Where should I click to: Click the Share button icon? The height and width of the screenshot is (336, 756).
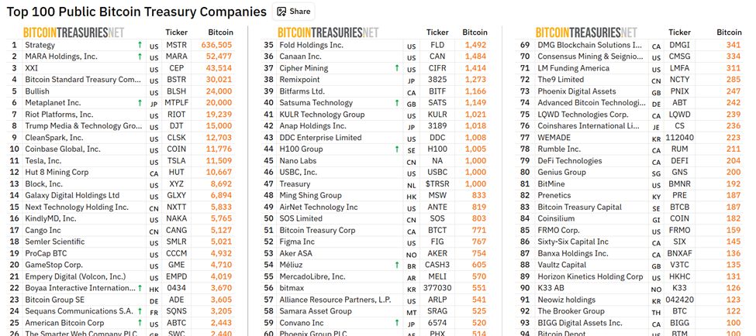click(282, 12)
